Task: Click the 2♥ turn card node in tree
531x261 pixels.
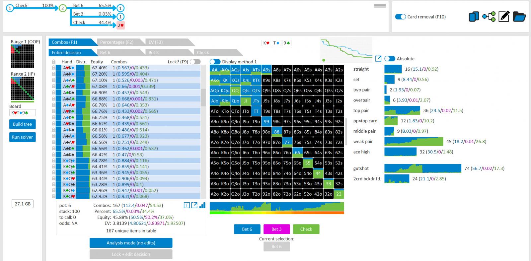Action: [x=120, y=25]
